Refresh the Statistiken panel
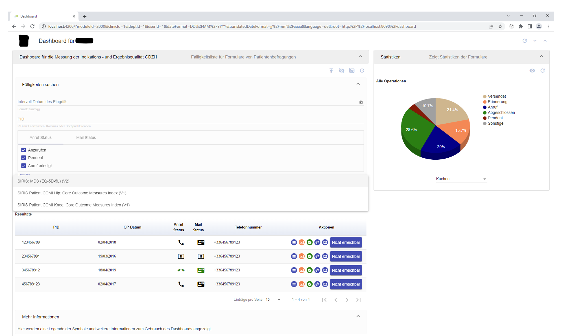 click(x=542, y=71)
